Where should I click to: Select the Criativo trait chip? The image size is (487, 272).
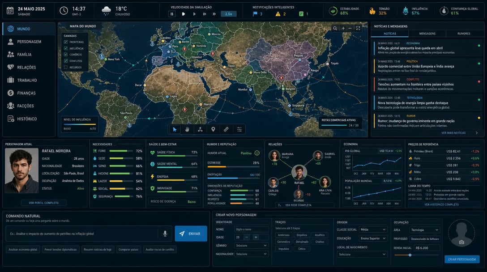click(x=320, y=242)
